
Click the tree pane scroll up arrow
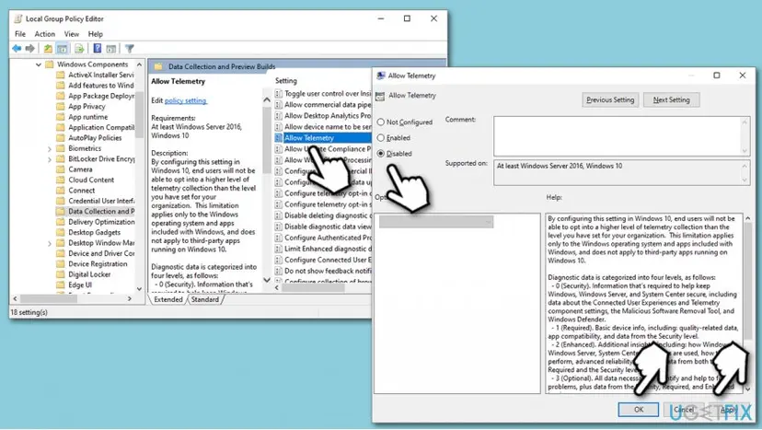(140, 64)
